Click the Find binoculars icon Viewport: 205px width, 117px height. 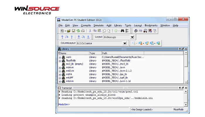point(122,31)
